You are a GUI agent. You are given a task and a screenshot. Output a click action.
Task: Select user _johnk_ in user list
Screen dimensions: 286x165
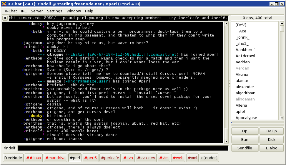click(242, 37)
